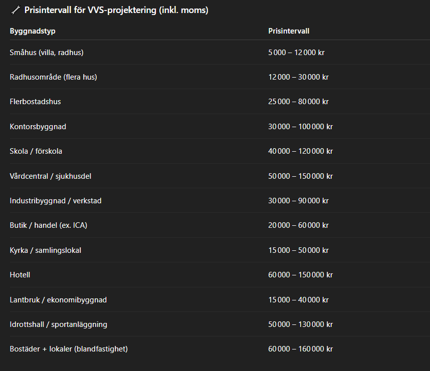Click the 'Idrottshall / sportanläggning' label
This screenshot has height=371, width=430.
(x=58, y=324)
